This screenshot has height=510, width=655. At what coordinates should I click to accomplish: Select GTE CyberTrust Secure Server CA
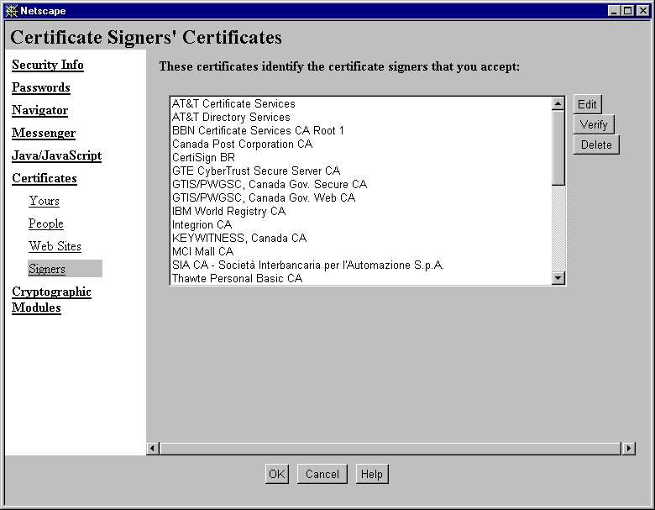click(361, 171)
